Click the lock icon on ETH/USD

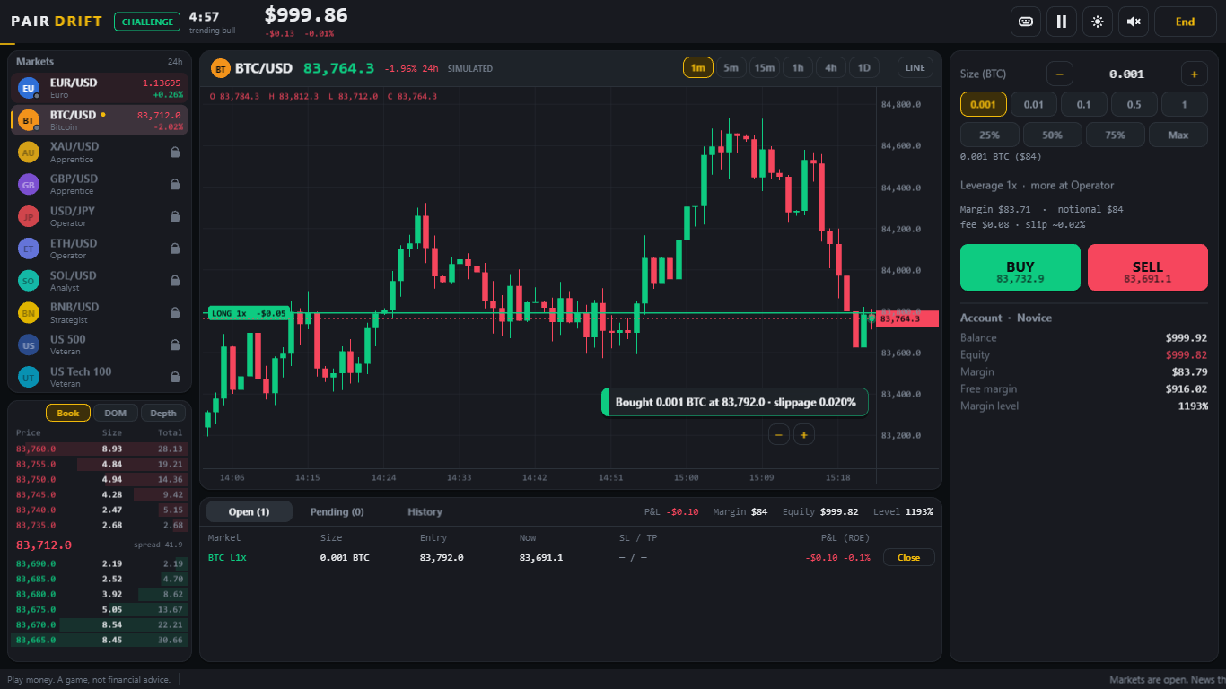[175, 249]
